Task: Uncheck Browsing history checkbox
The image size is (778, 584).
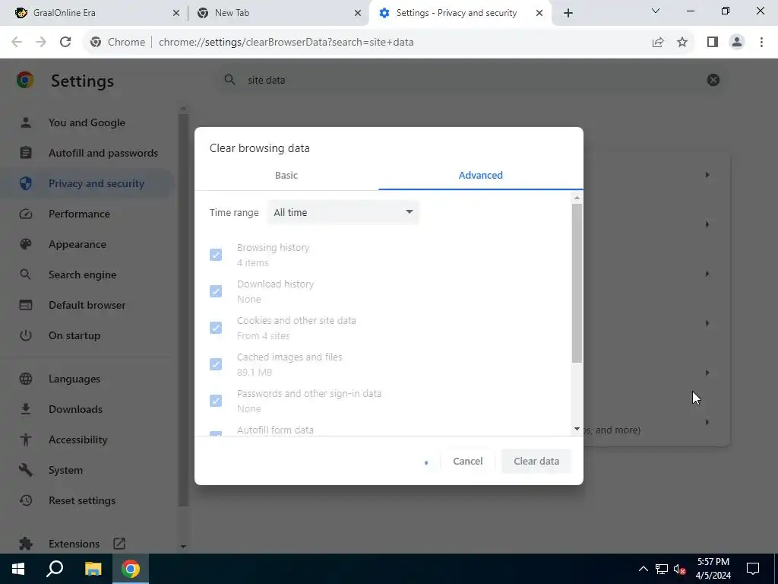Action: pos(216,255)
